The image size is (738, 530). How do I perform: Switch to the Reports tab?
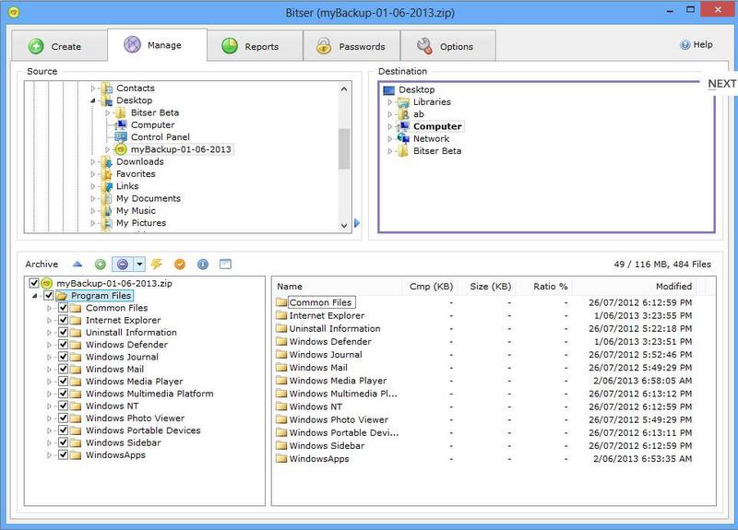(x=255, y=46)
